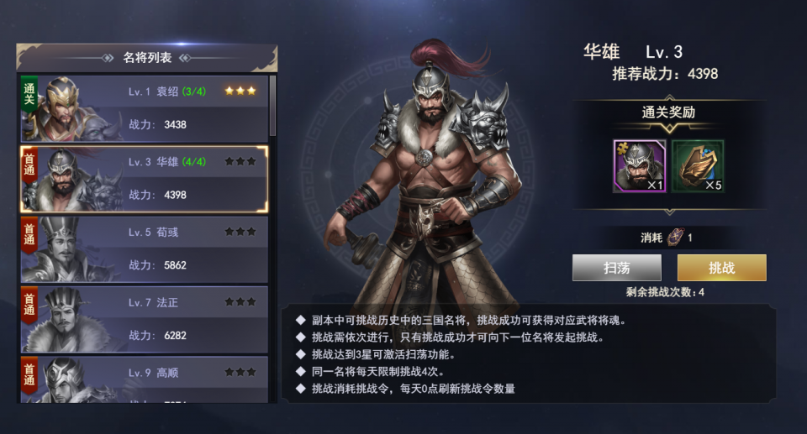Viewport: 807px width, 434px height.
Task: Click the challenge token icon beside 消耗
Action: [675, 237]
